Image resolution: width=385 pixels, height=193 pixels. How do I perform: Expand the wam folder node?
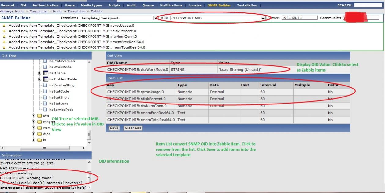[34, 128]
